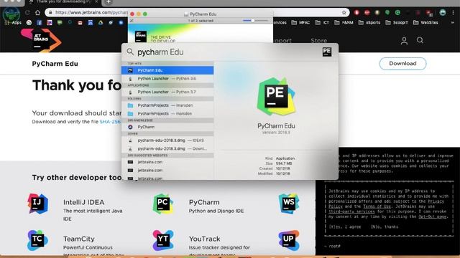Open Python Launcher for Python 3.7

pos(167,92)
